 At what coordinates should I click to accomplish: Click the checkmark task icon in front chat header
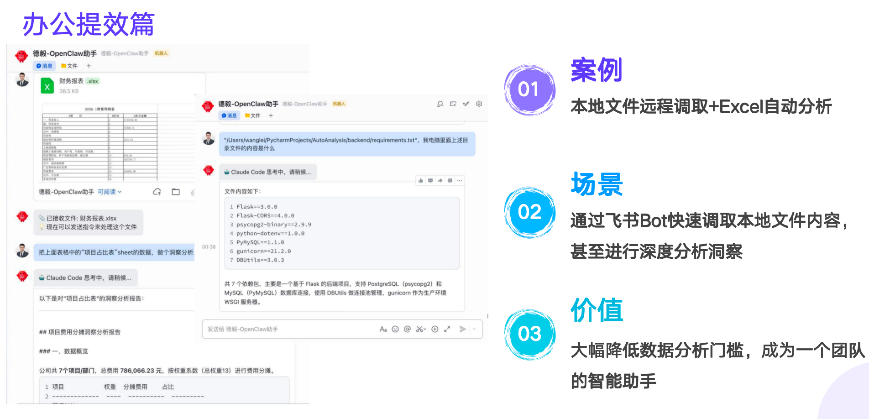coord(466,104)
